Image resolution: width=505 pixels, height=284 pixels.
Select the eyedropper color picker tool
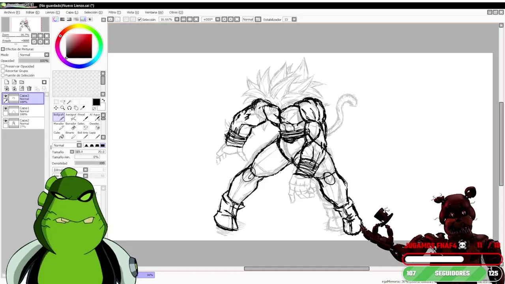[83, 108]
